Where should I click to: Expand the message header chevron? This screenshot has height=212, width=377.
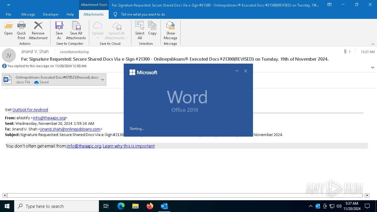coord(373,67)
